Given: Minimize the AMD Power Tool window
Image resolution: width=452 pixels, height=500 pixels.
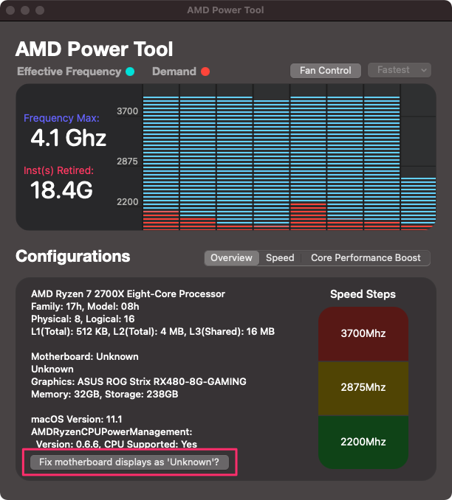Looking at the screenshot, I should [x=25, y=11].
